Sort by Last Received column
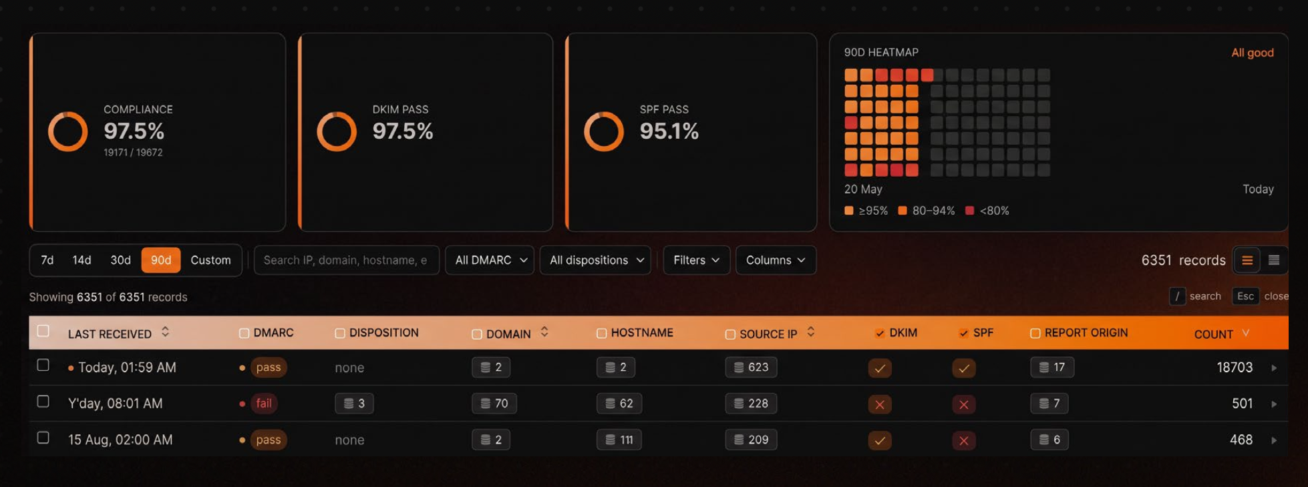1308x487 pixels. [x=165, y=332]
